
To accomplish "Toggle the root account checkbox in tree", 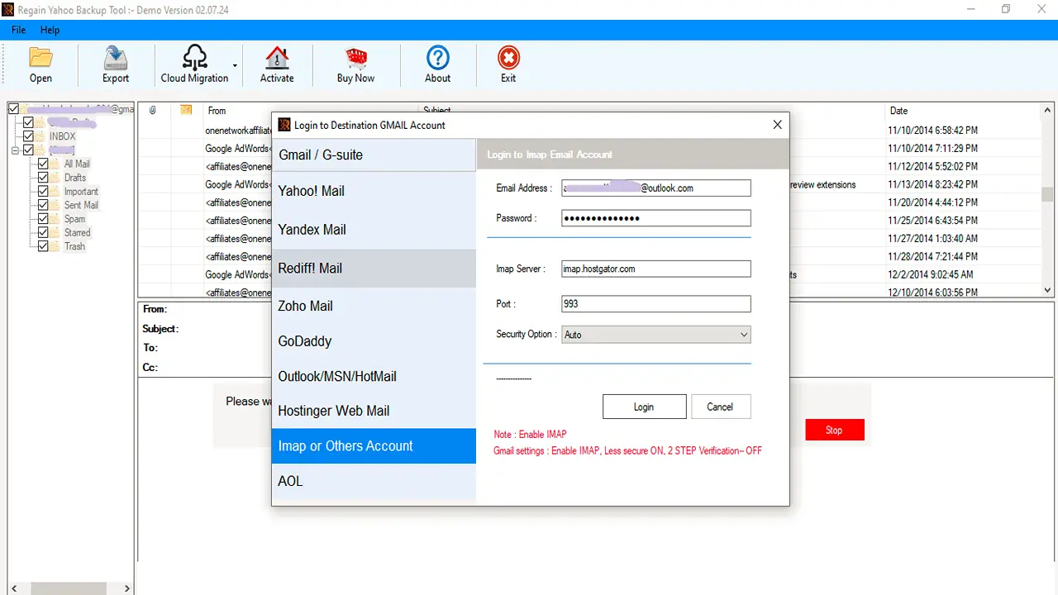I will click(x=13, y=108).
